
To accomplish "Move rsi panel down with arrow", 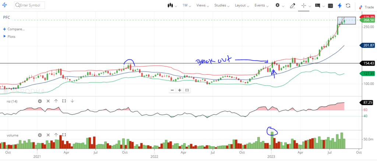I will (72, 101).
